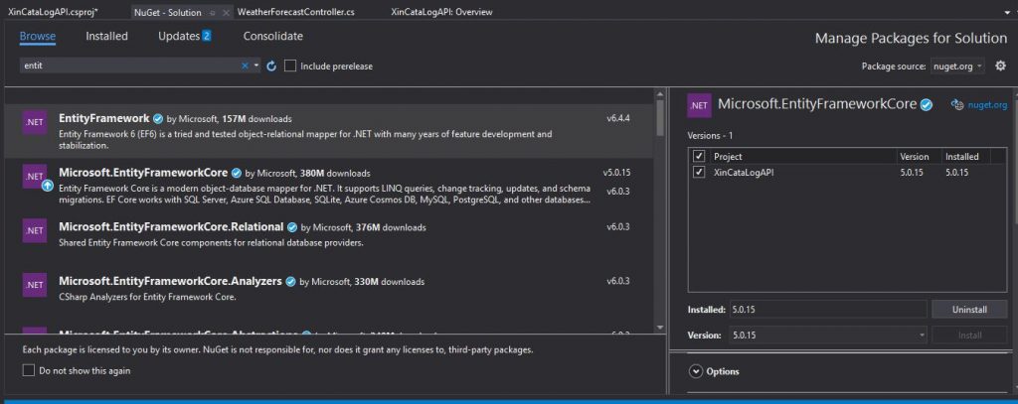Open XinCataLogAPI: Overview document tab
This screenshot has width=1018, height=404.
tap(441, 12)
